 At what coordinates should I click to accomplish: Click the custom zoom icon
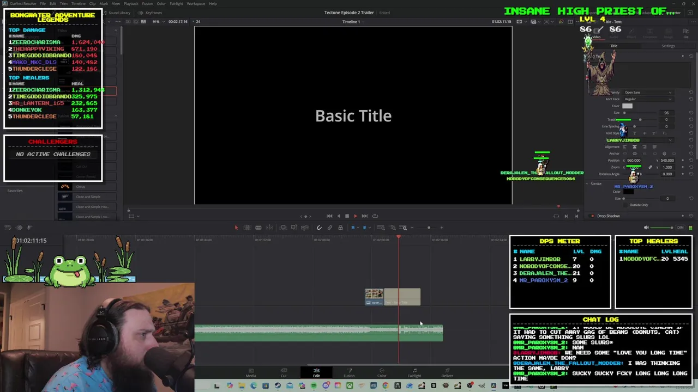[404, 228]
